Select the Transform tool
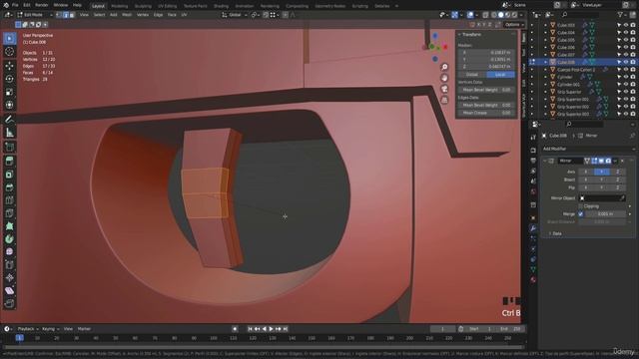The width and height of the screenshot is (639, 359). pos(9,105)
